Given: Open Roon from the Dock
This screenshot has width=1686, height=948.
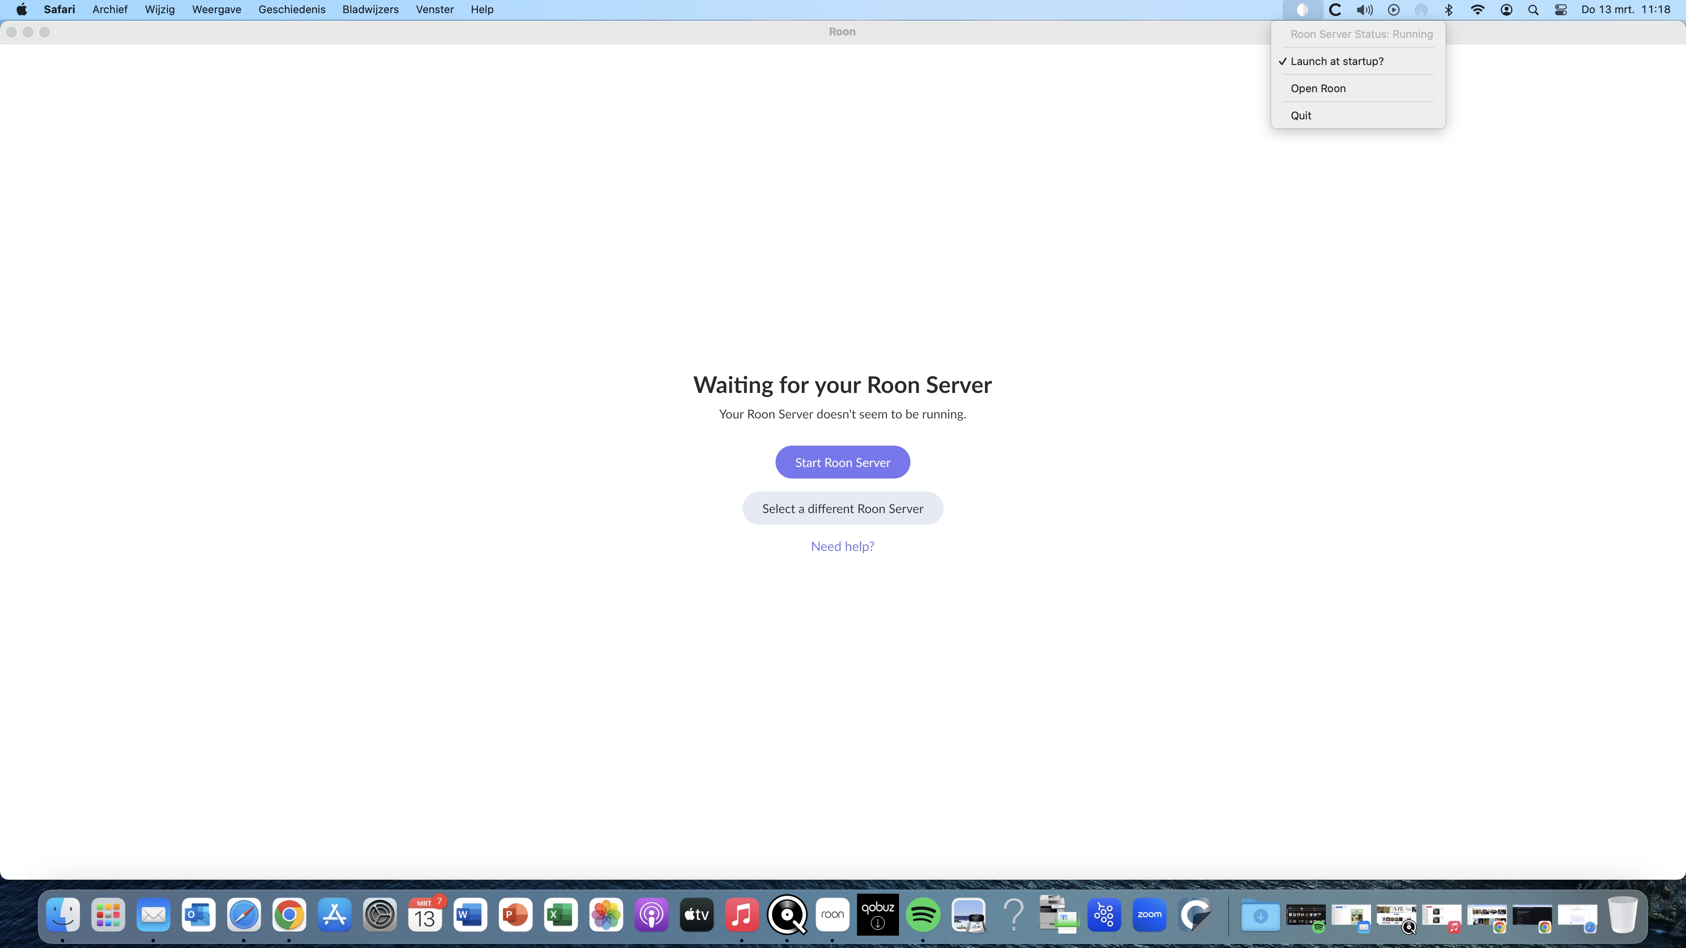Looking at the screenshot, I should [x=833, y=914].
